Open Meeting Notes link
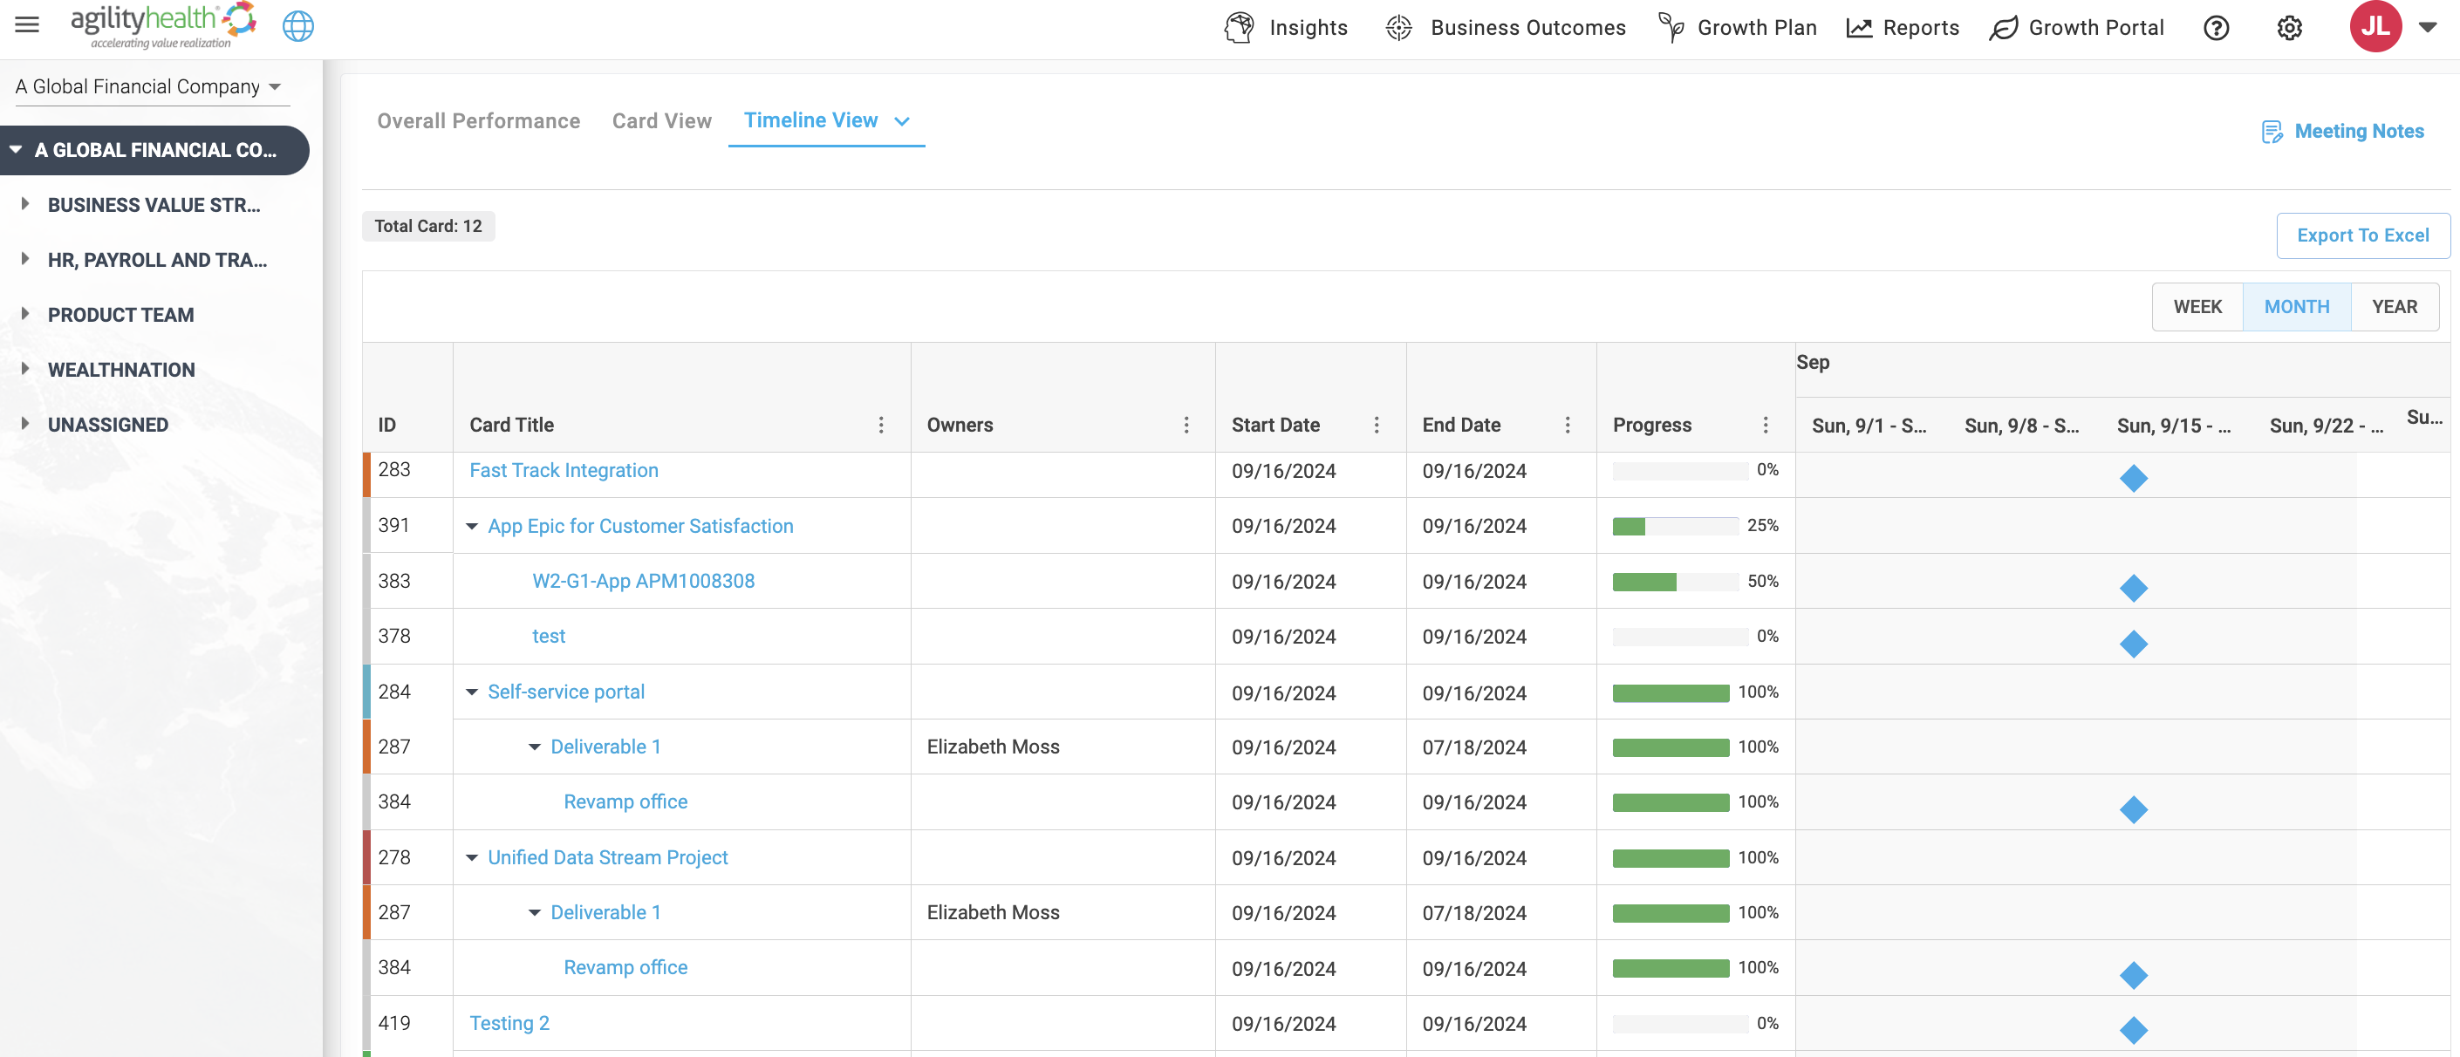 tap(2359, 132)
